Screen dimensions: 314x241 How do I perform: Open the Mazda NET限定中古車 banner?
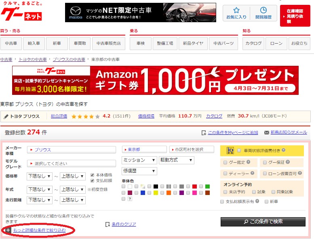click(x=141, y=13)
